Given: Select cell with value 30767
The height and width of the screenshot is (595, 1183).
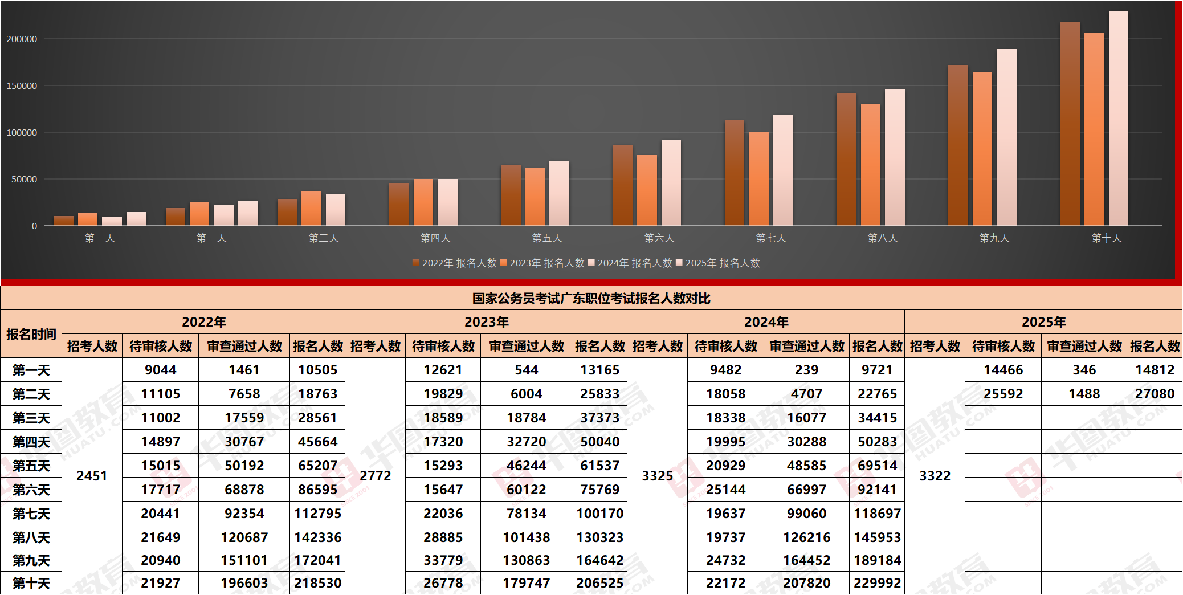Looking at the screenshot, I should [x=244, y=442].
